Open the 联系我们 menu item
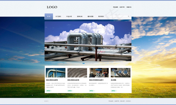 101,16
